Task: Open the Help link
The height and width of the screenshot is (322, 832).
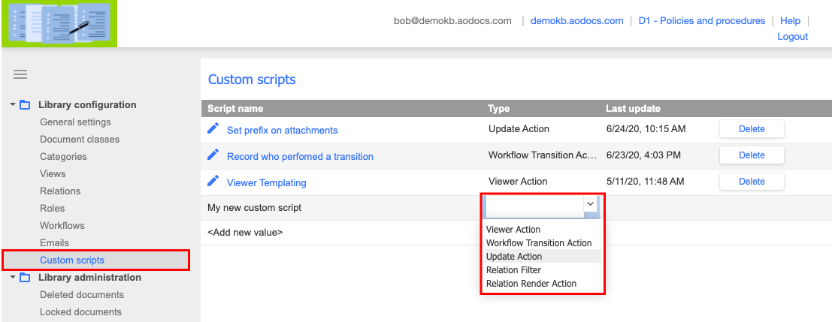Action: pos(790,21)
